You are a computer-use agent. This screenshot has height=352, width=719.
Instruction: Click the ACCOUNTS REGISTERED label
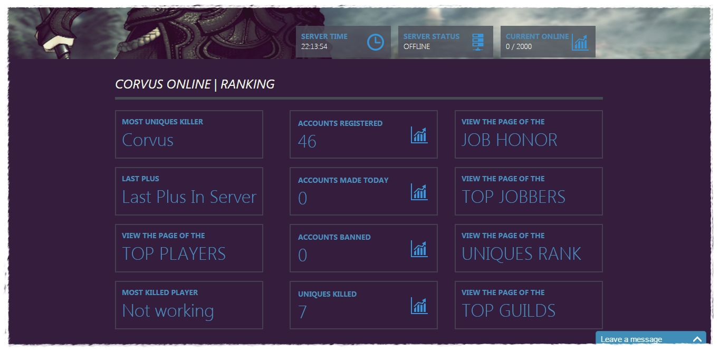pyautogui.click(x=340, y=123)
